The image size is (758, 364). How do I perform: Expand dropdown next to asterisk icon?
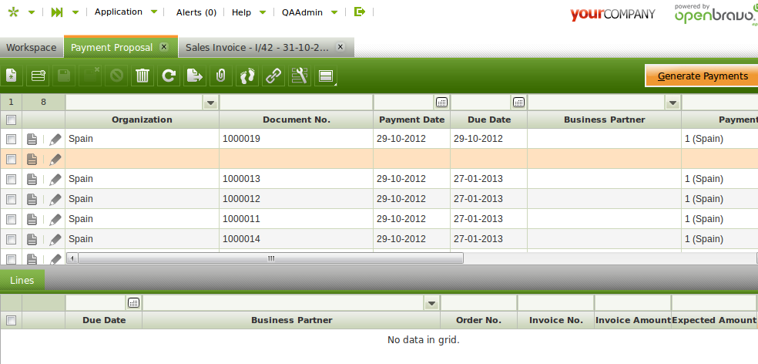(32, 12)
